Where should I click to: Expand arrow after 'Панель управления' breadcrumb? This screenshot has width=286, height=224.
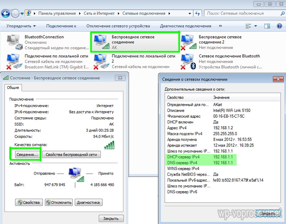coord(80,14)
